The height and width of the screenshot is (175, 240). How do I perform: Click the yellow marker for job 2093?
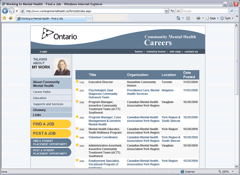[77, 145]
